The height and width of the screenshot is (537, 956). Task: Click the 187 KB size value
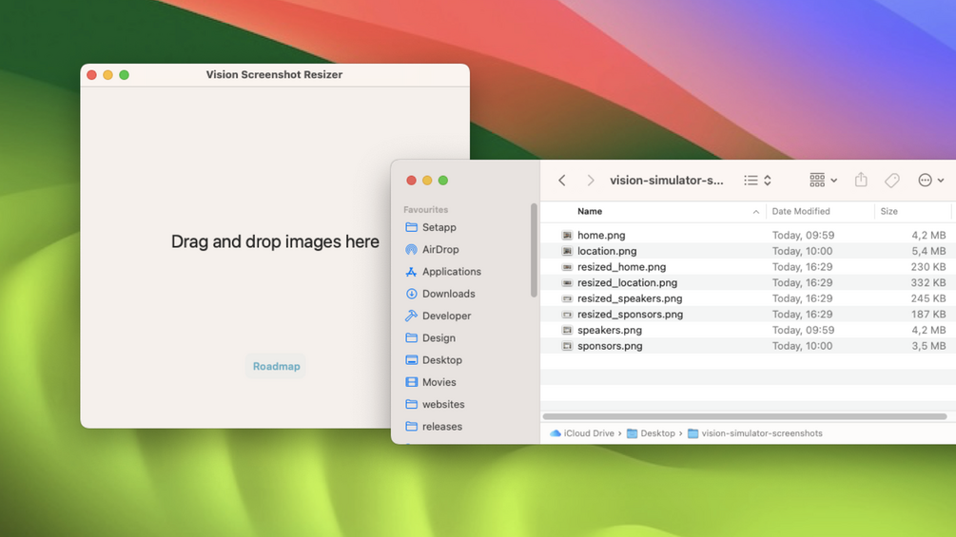928,315
